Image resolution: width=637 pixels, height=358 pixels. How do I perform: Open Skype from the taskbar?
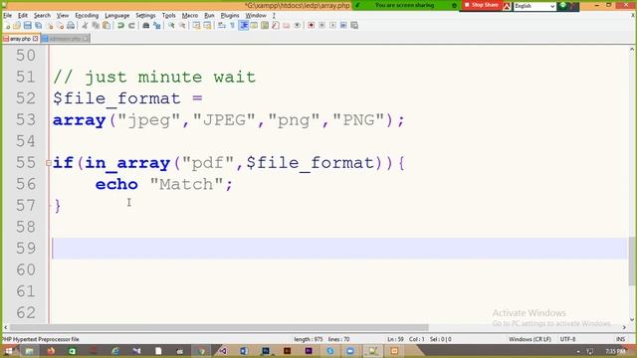[329, 351]
